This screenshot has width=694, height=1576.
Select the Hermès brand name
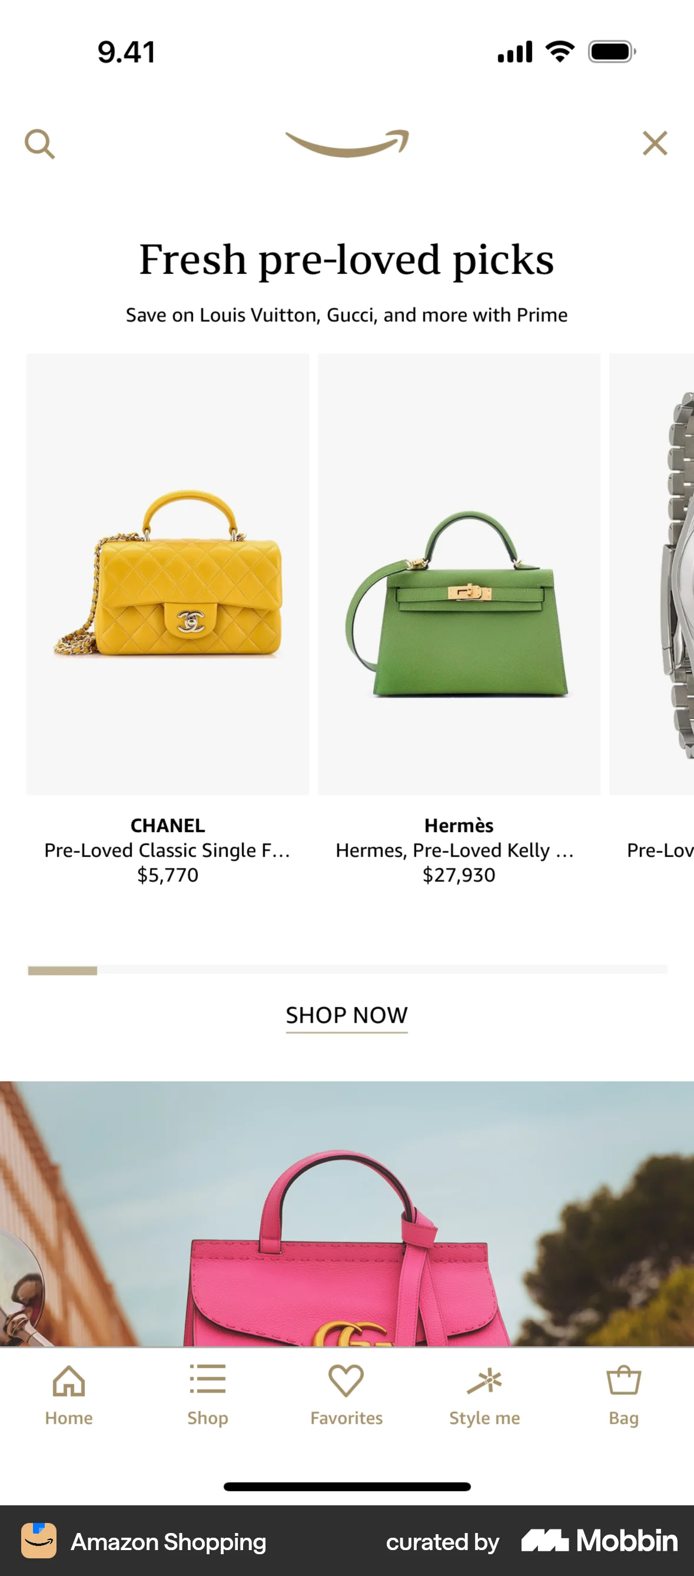click(x=459, y=825)
